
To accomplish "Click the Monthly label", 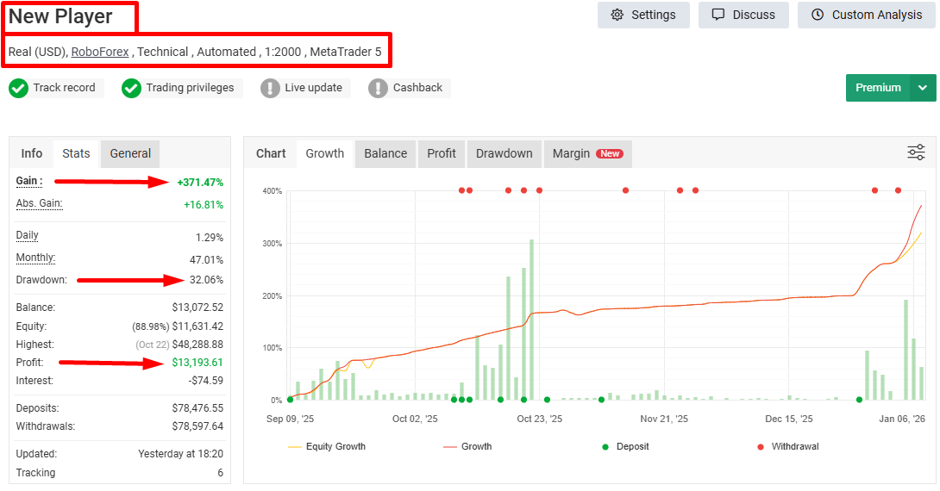I will [x=35, y=258].
